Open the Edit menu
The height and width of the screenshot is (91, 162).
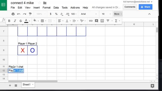20,8
